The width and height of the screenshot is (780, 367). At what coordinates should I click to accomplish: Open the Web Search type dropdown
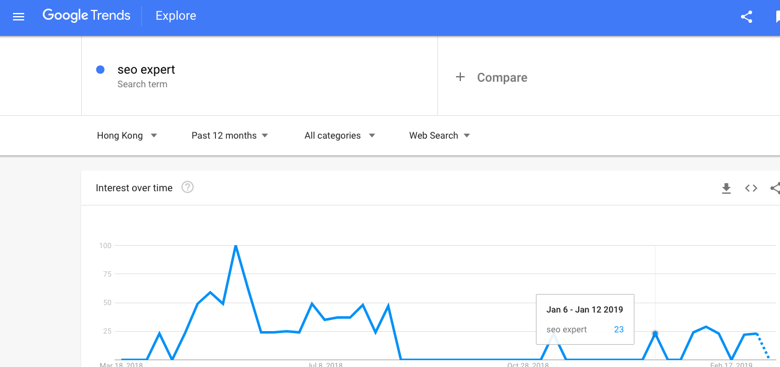click(x=440, y=136)
